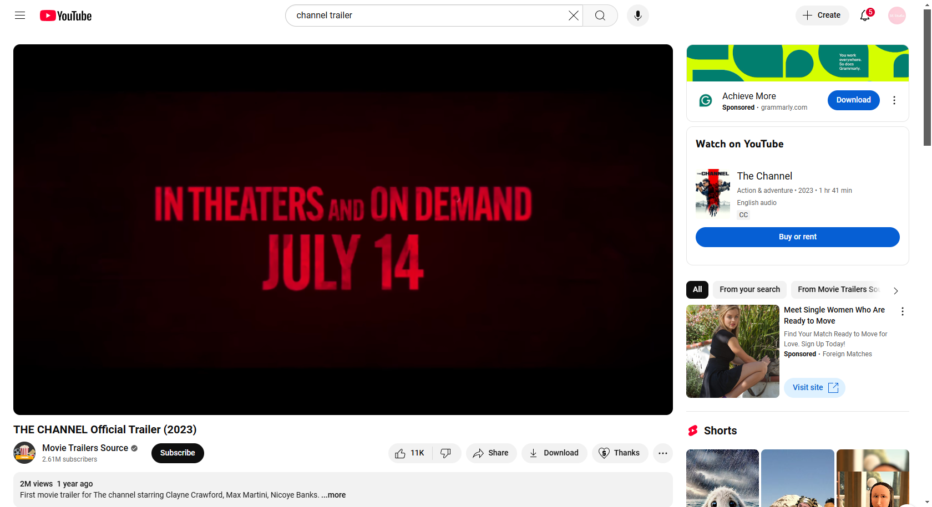Open third Shorts thumbnail with face
The width and height of the screenshot is (932, 507).
click(873, 478)
